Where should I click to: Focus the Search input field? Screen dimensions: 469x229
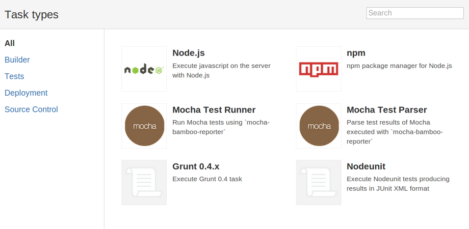click(415, 13)
